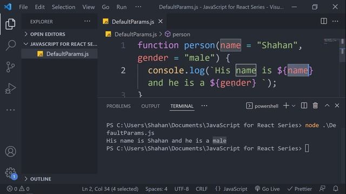
Task: Split the terminal pane
Action: tap(304, 106)
